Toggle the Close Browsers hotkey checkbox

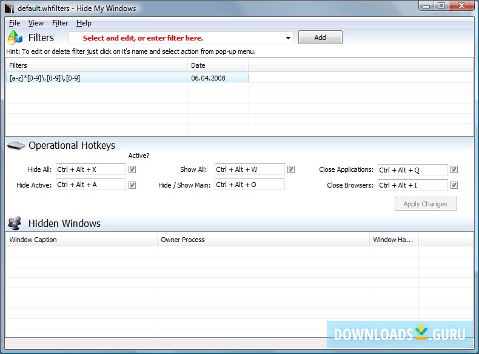point(454,185)
